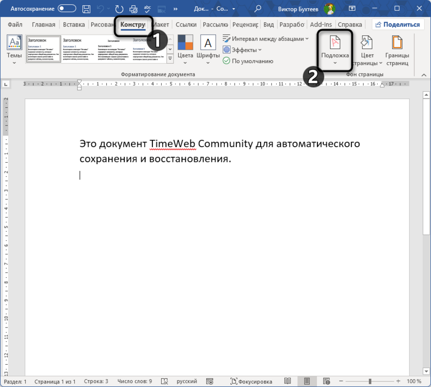Select the first document style thumbnail
This screenshot has height=387, width=431.
click(x=44, y=49)
